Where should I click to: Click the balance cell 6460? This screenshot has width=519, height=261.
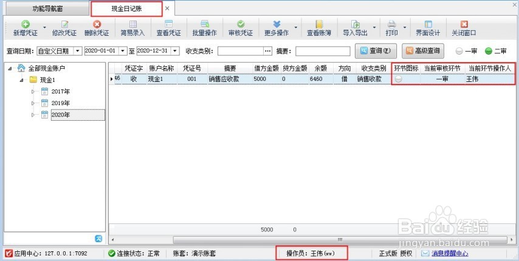coord(321,80)
